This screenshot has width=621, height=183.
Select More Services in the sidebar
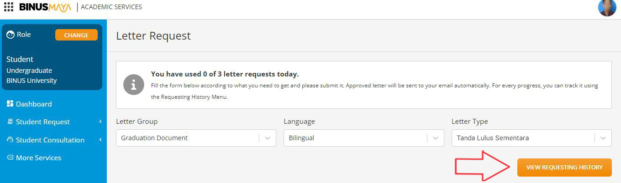coord(38,158)
